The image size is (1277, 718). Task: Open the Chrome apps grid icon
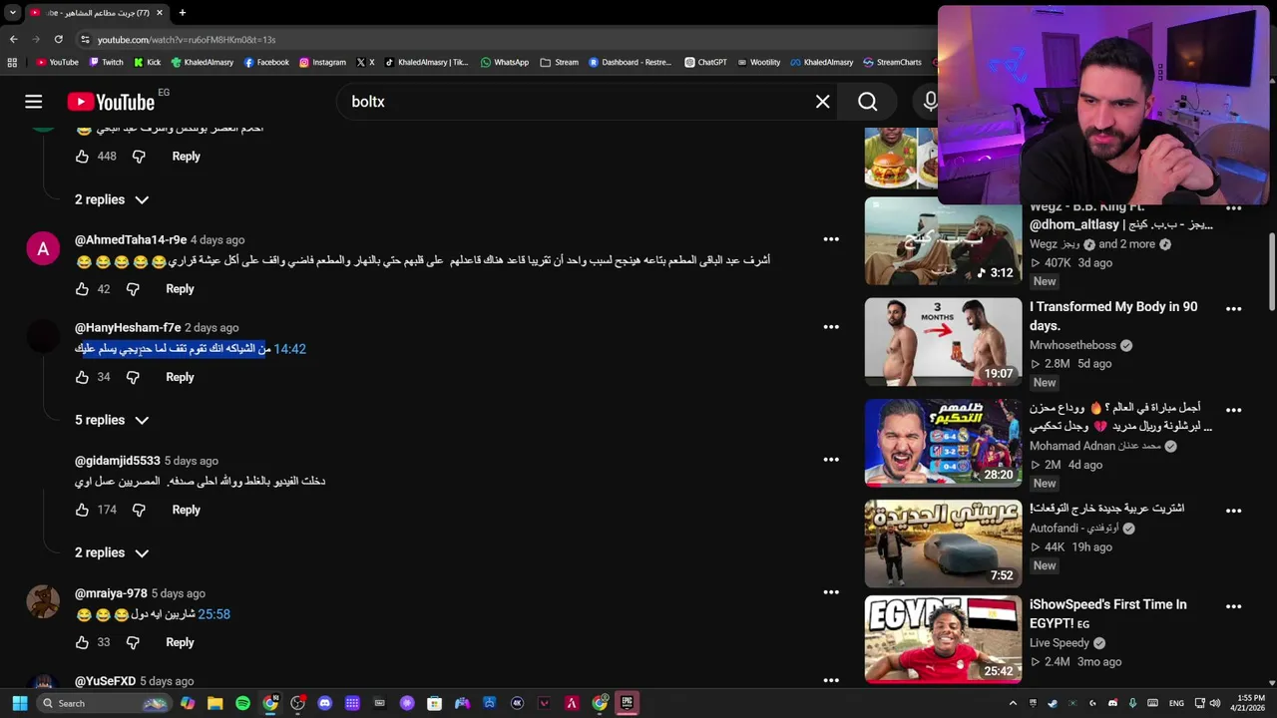click(12, 62)
